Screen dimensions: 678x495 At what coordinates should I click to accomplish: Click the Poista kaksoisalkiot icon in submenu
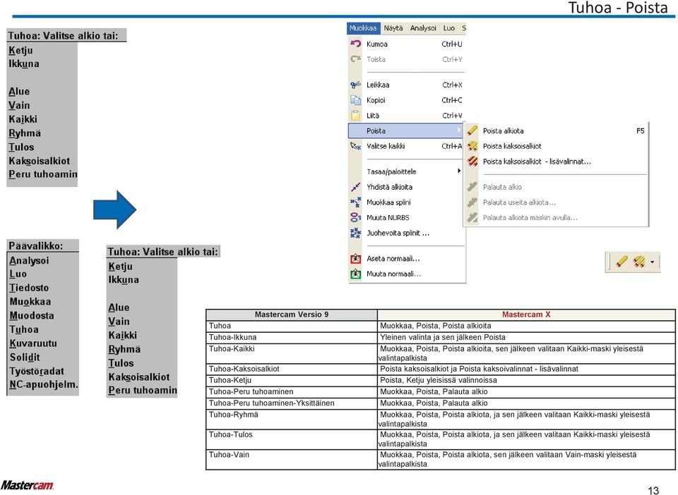(x=472, y=146)
